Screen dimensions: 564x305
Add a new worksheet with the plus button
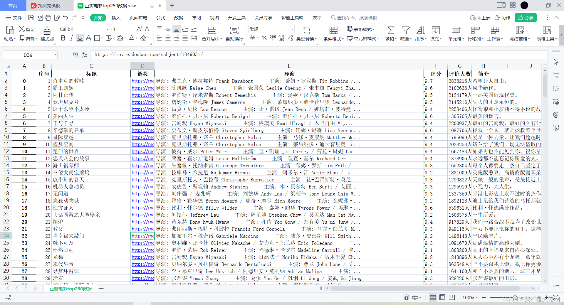[101, 289]
